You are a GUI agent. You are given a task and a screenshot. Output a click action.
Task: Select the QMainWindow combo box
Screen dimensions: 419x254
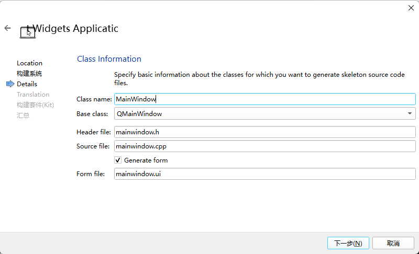(265, 113)
